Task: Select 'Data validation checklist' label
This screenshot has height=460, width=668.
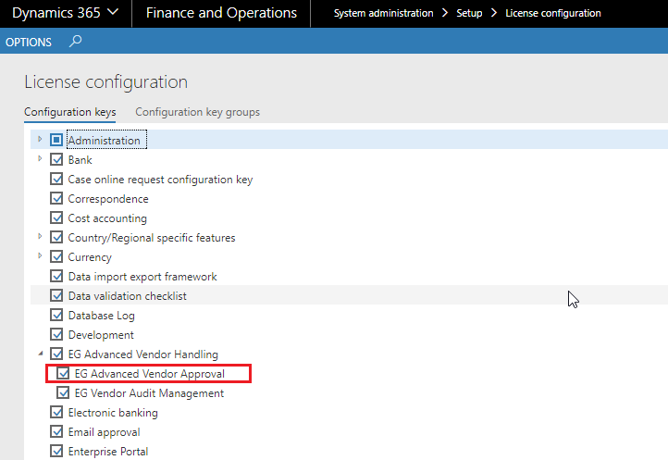Action: pyautogui.click(x=128, y=296)
